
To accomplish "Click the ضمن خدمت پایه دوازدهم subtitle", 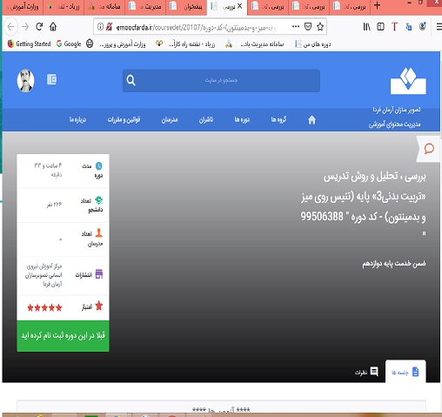I will click(394, 264).
